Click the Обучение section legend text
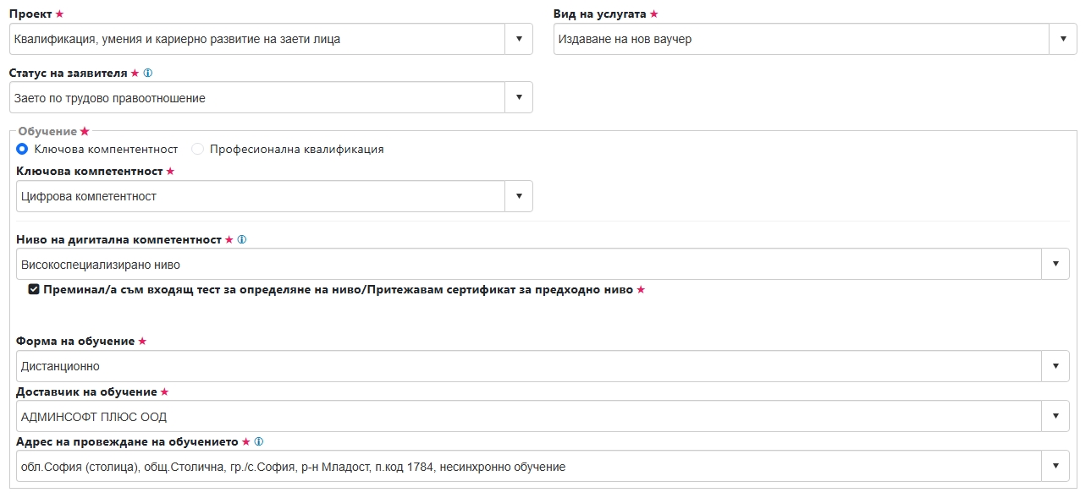 click(47, 132)
